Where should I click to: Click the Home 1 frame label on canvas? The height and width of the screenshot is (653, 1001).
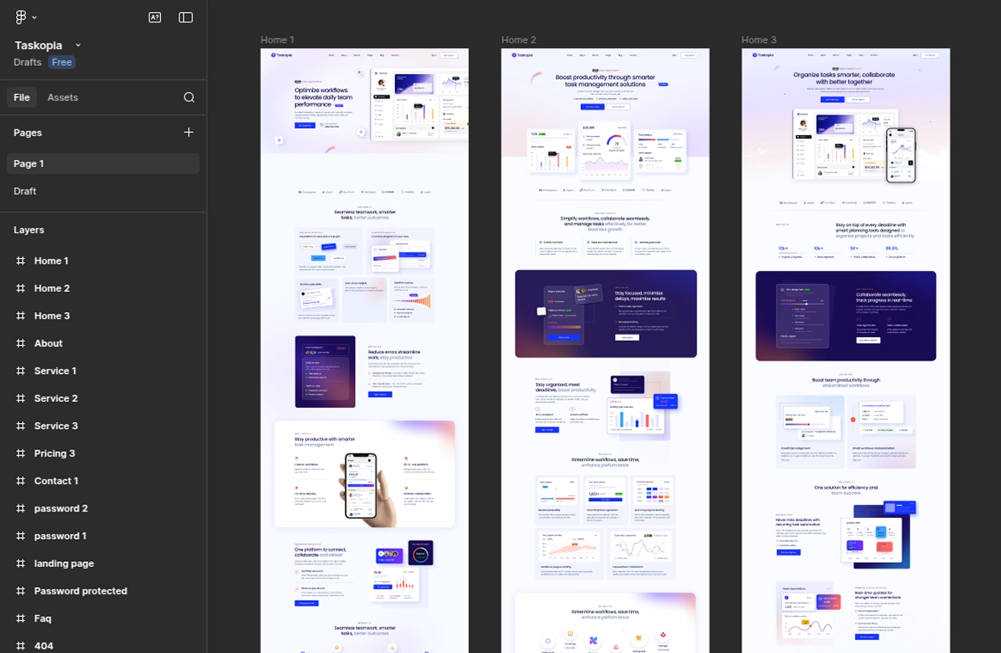[278, 39]
